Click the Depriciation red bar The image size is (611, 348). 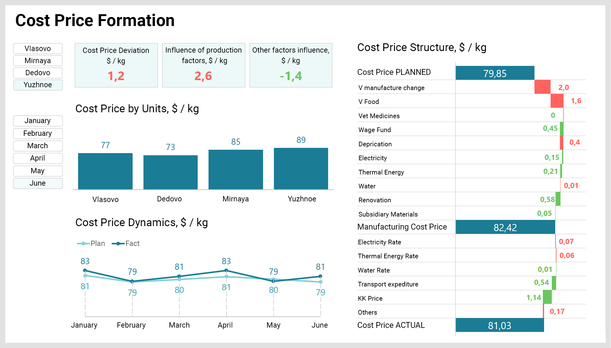(561, 143)
